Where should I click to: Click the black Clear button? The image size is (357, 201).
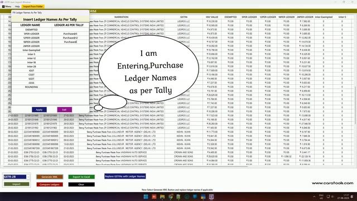[81, 184]
